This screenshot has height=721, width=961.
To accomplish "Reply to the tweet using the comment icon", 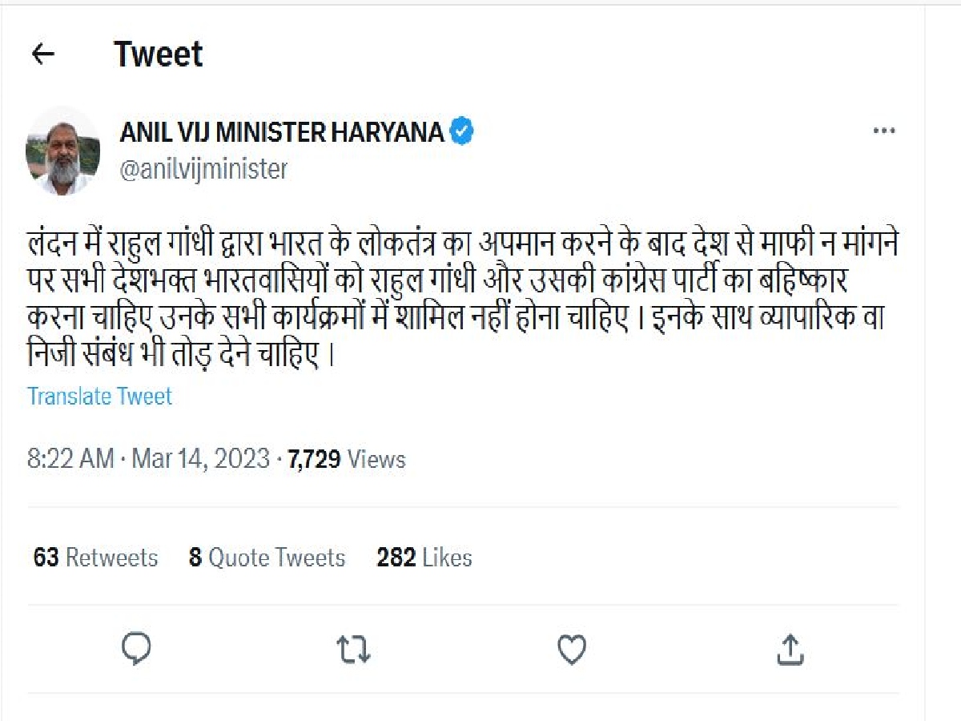I will [136, 649].
